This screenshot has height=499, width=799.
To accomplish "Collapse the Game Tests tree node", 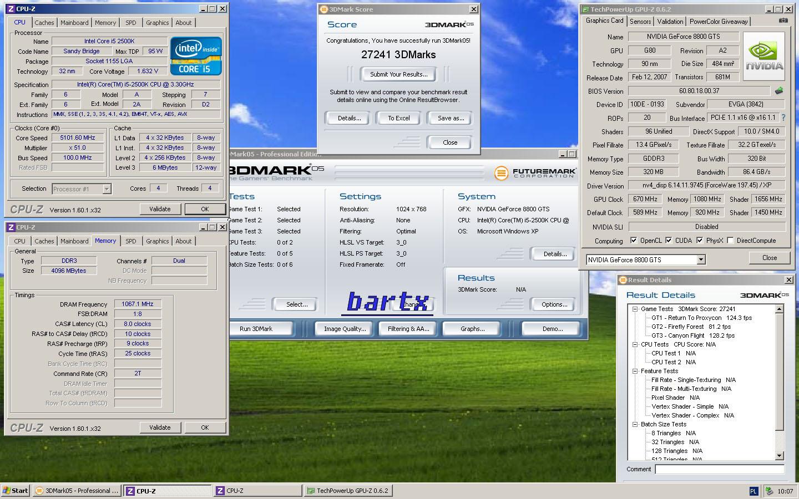I will (635, 309).
